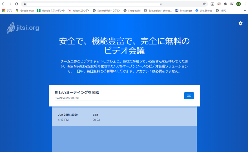Go forward in browser history
248x152 pixels.
click(x=10, y=4)
